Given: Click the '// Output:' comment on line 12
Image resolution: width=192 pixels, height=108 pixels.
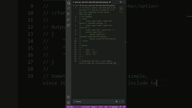Looking at the screenshot, I should pyautogui.click(x=84, y=45).
